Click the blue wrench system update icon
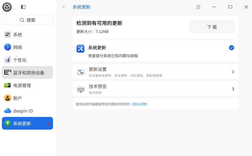The width and height of the screenshot is (252, 156). 80,49
